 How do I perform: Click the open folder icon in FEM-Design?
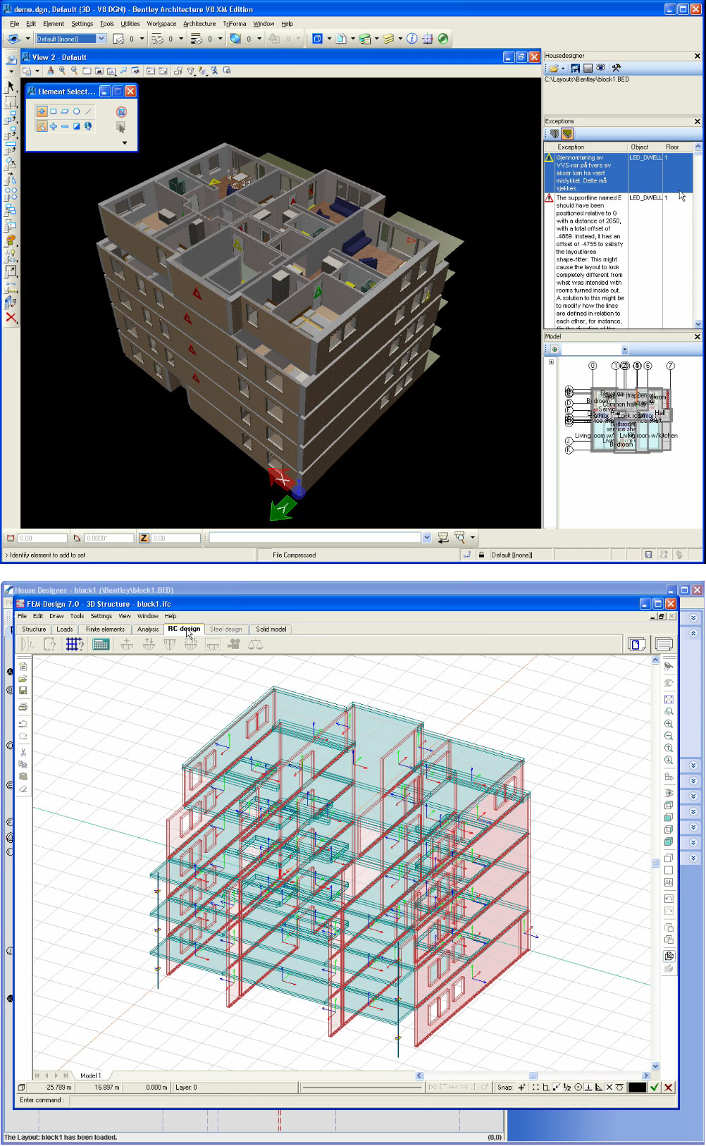pyautogui.click(x=23, y=678)
